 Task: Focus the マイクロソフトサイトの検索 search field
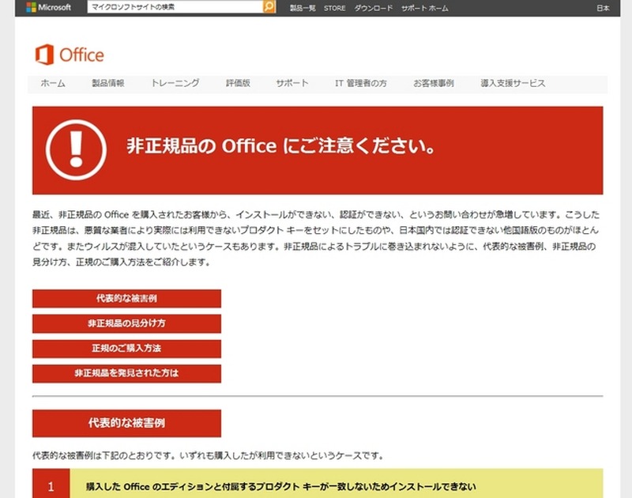(x=174, y=7)
